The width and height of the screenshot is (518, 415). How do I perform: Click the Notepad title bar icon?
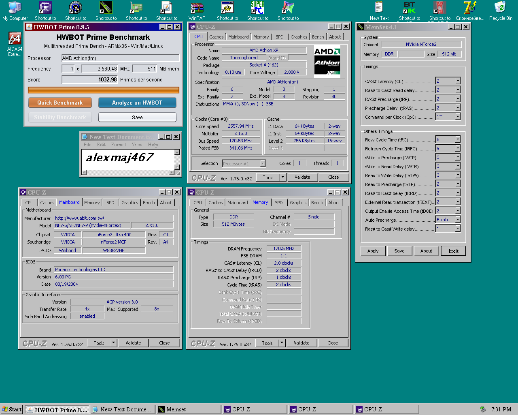click(x=85, y=137)
